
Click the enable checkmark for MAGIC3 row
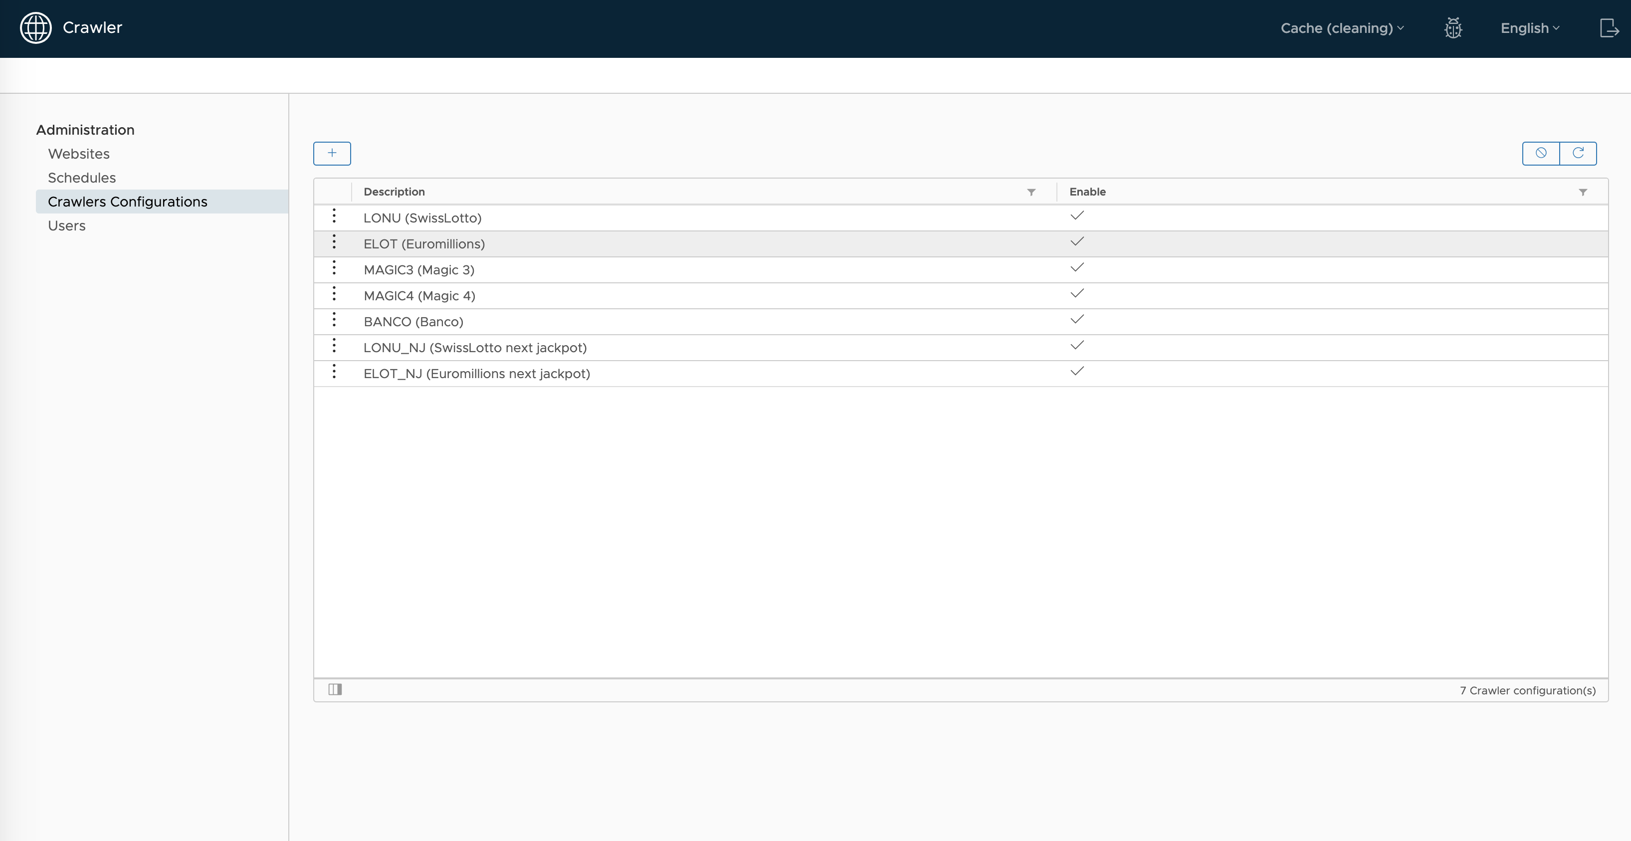click(x=1076, y=268)
